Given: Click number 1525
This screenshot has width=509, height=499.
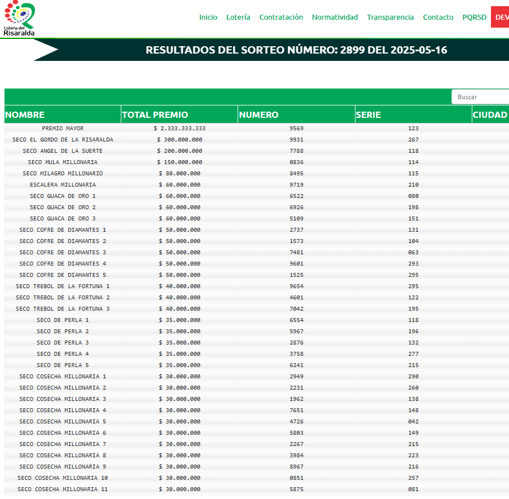Looking at the screenshot, I should 296,275.
